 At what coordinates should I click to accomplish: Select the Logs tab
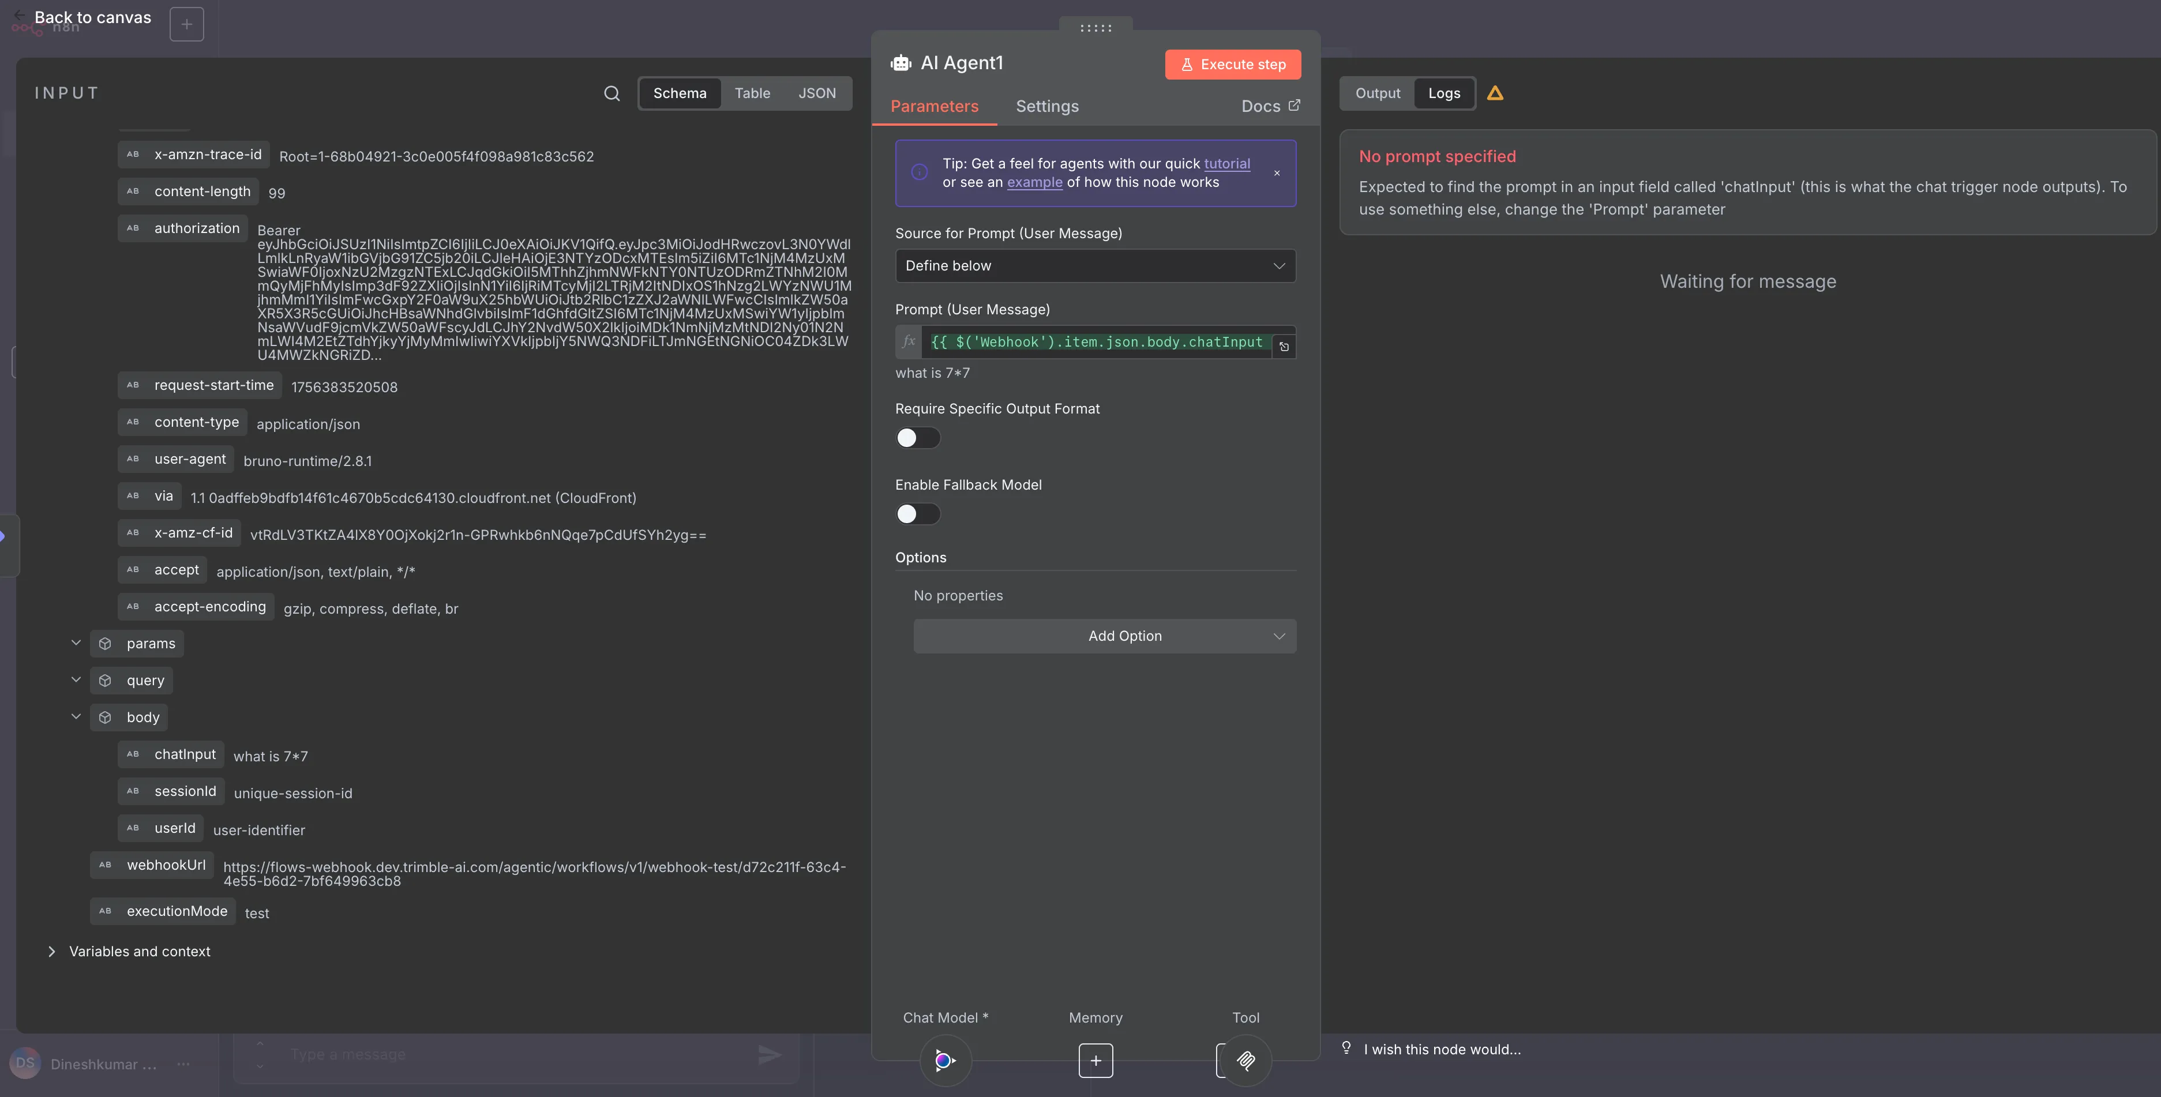1444,93
